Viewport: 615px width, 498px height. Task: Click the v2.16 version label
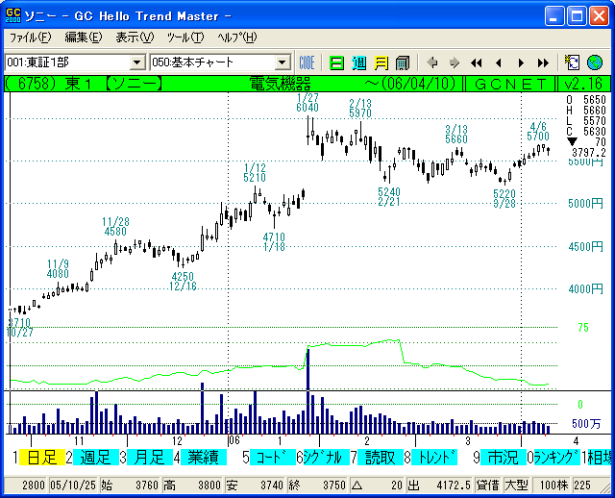(583, 84)
